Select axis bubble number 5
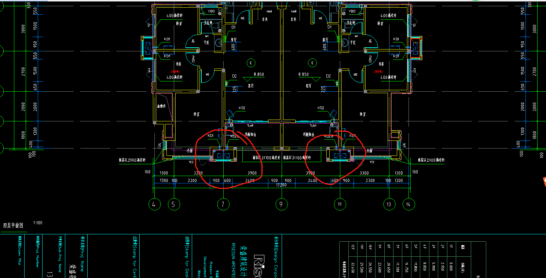 pos(173,205)
